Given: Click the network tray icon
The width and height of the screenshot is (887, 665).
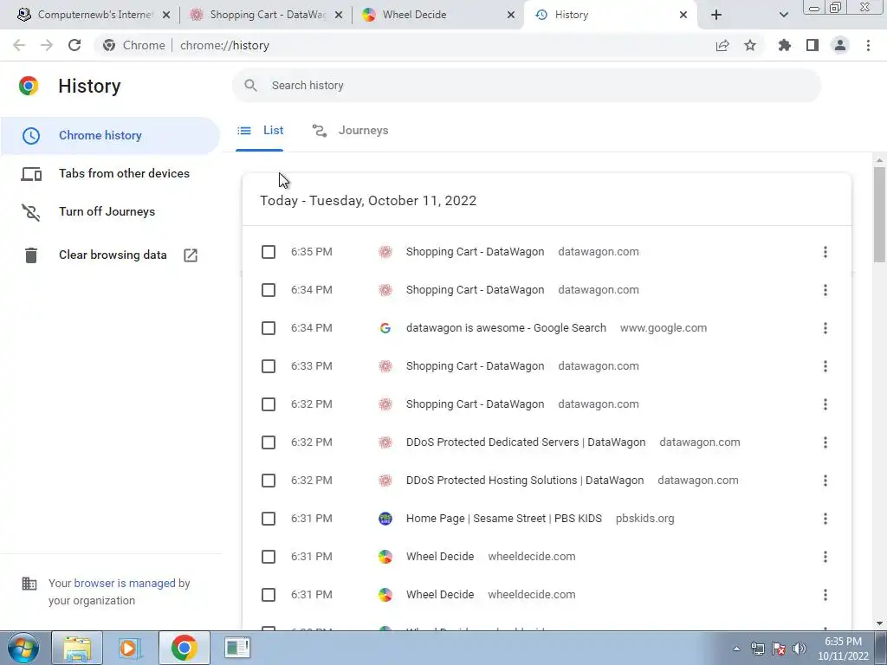Looking at the screenshot, I should (x=757, y=648).
